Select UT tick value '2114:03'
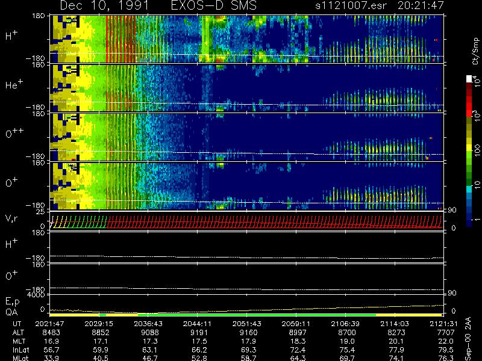 point(395,324)
